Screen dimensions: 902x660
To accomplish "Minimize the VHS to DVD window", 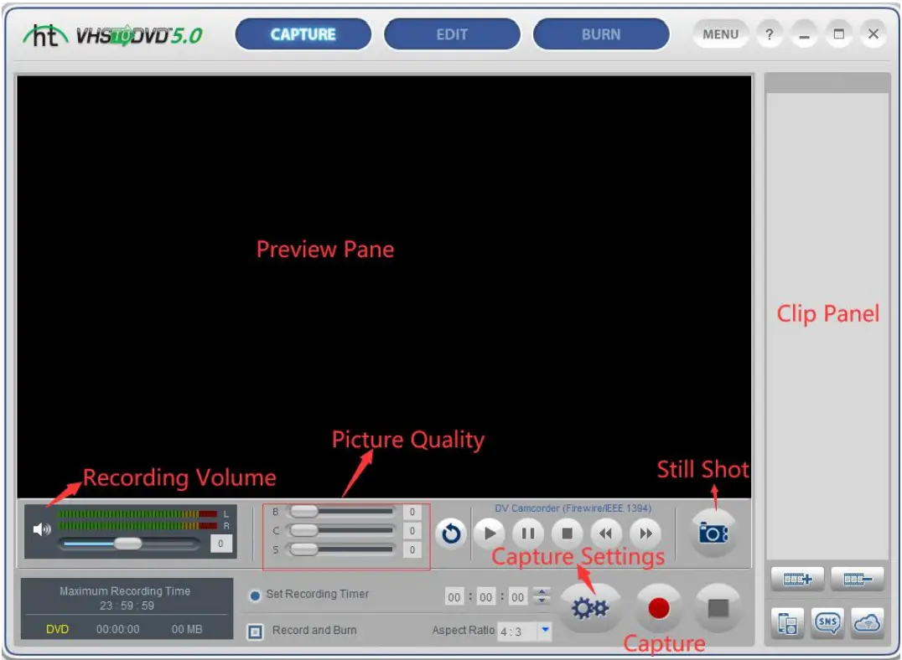I will point(804,34).
